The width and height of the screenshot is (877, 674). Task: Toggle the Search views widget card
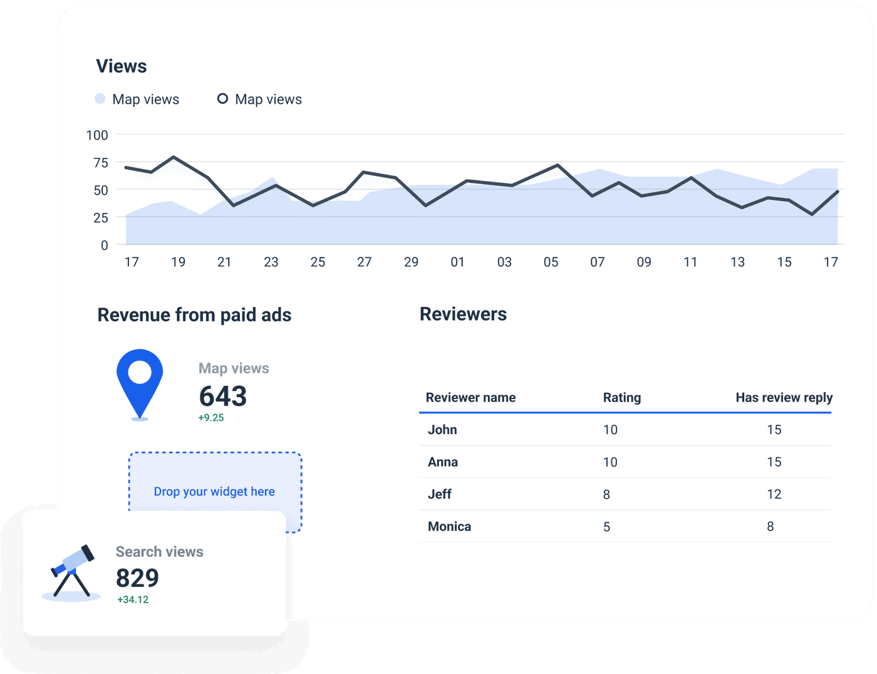click(x=153, y=573)
